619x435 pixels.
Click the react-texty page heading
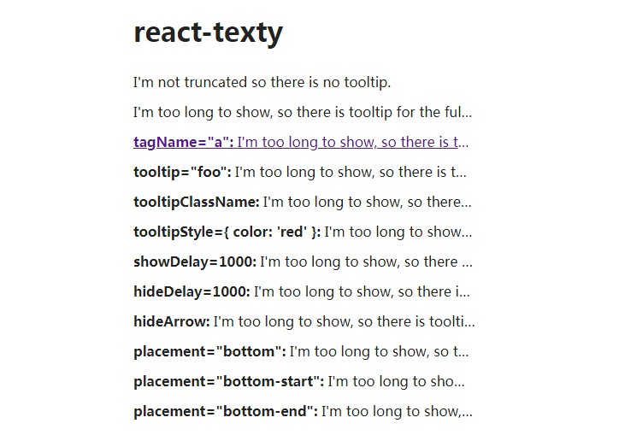(208, 32)
